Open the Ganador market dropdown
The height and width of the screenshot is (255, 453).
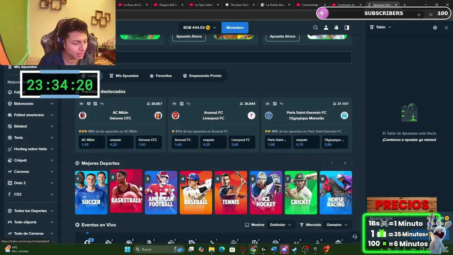click(337, 225)
